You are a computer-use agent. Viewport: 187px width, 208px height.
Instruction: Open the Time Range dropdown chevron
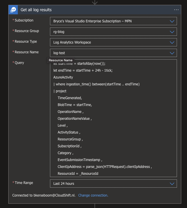172,184
